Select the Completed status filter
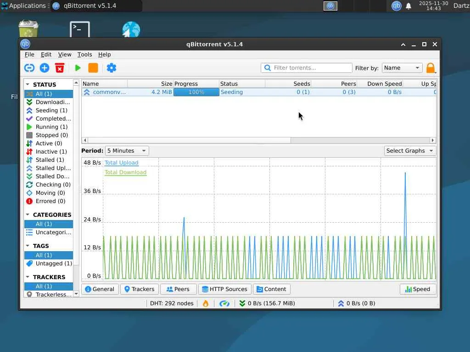Image resolution: width=470 pixels, height=352 pixels. [49, 119]
